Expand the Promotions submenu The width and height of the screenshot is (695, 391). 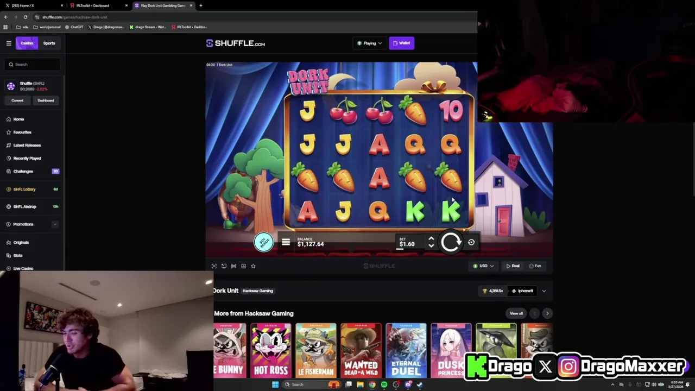click(55, 224)
